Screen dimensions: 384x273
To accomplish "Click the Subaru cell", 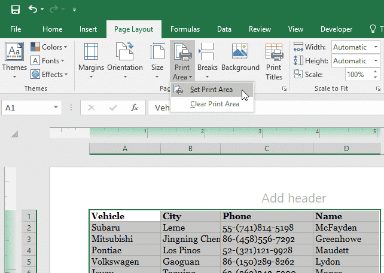I will coord(125,228).
